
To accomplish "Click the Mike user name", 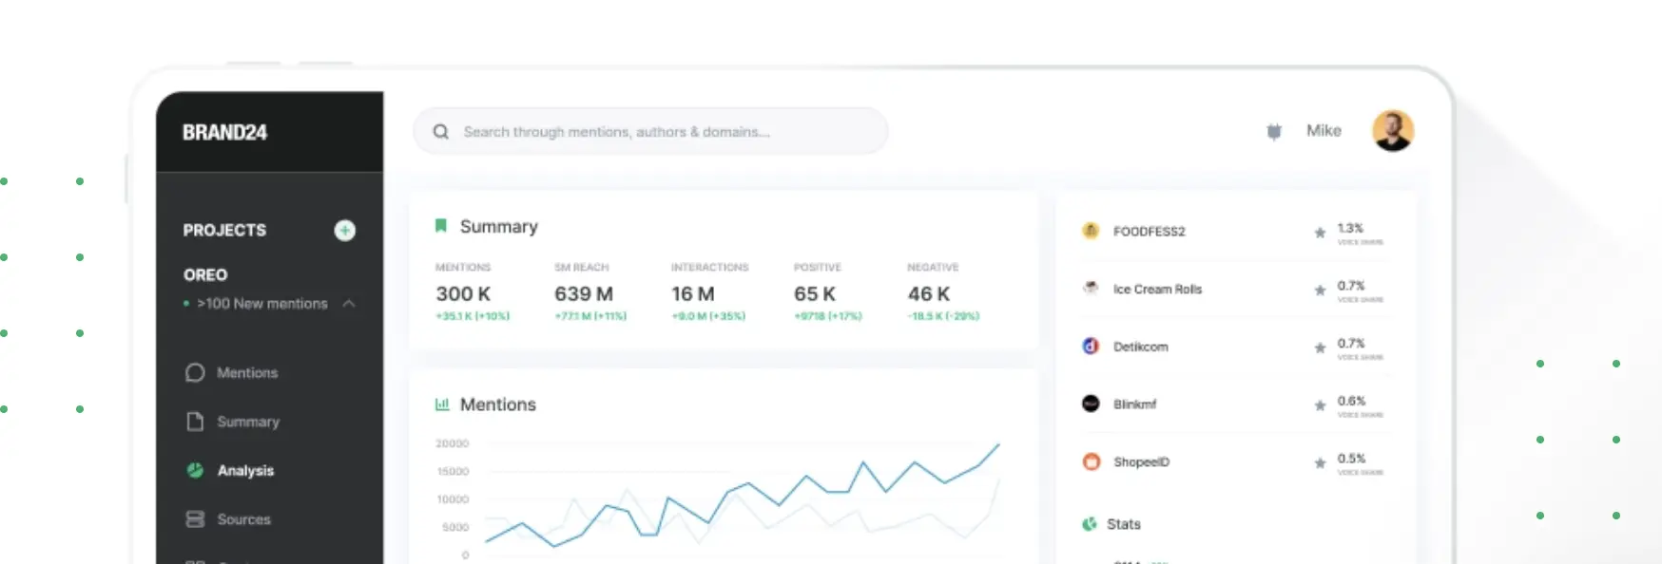I will 1324,130.
